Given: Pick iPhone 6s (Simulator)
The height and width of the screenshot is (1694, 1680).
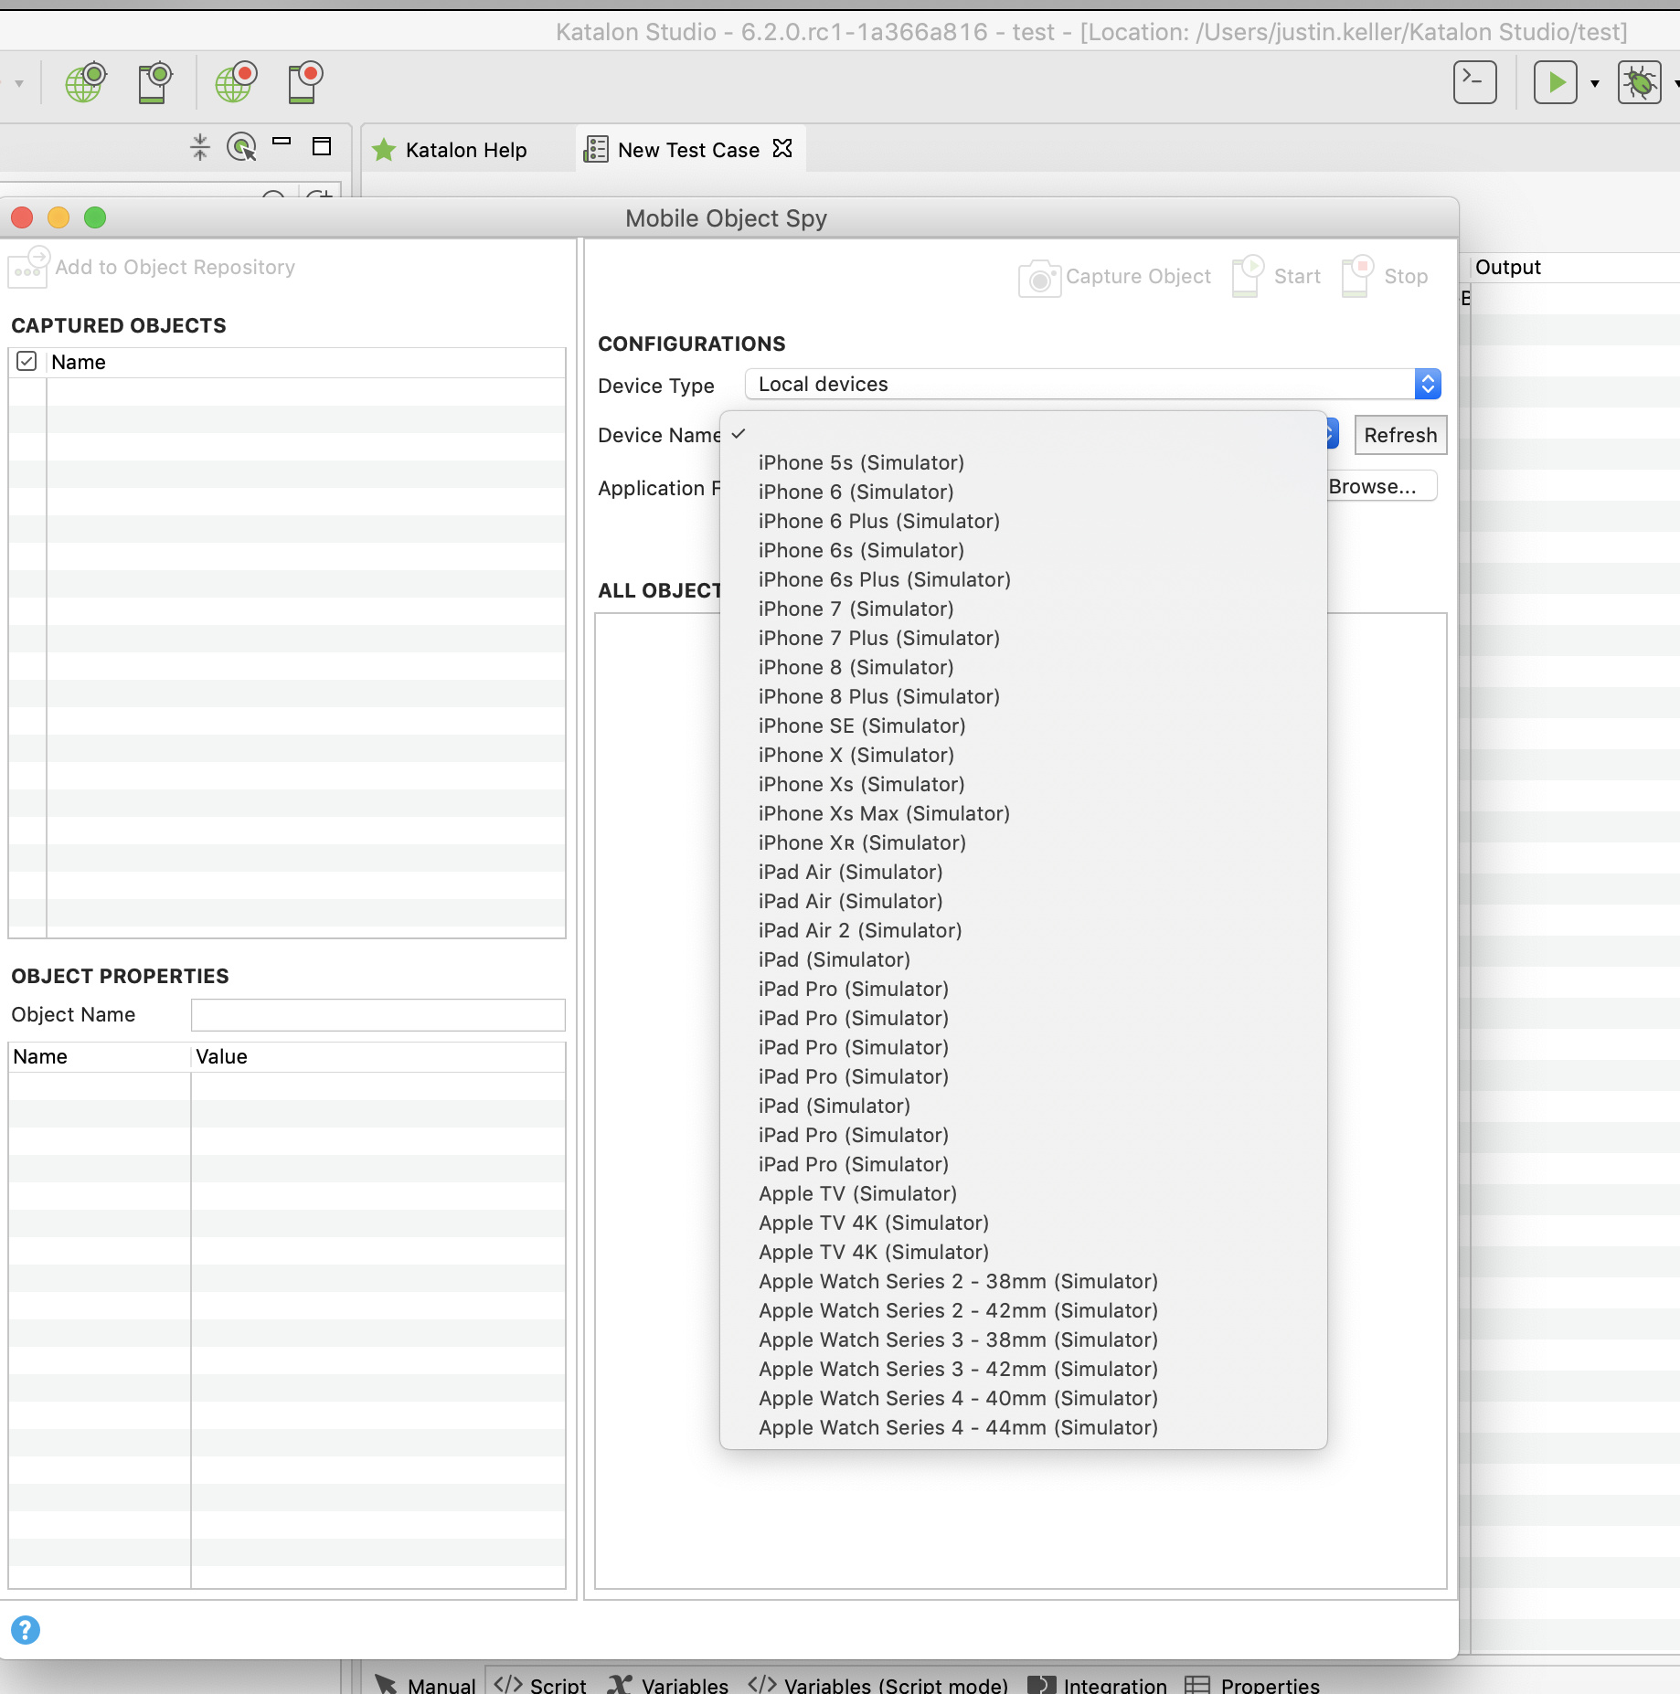Looking at the screenshot, I should point(1024,551).
